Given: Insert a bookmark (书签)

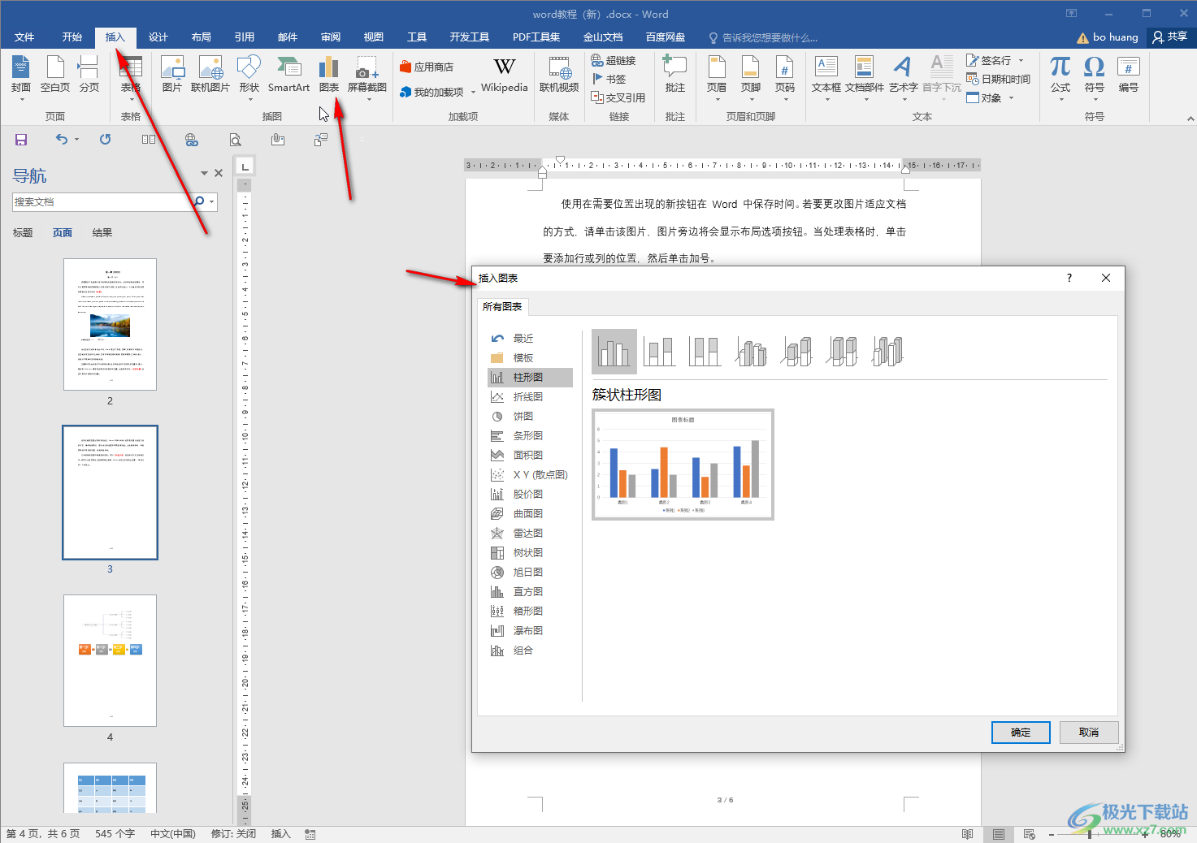Looking at the screenshot, I should point(609,79).
